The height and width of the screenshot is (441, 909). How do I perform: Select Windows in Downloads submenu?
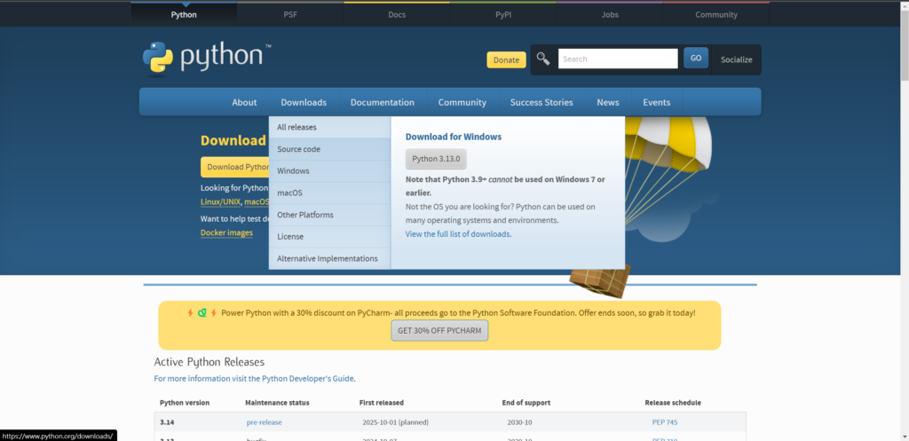[x=330, y=171]
